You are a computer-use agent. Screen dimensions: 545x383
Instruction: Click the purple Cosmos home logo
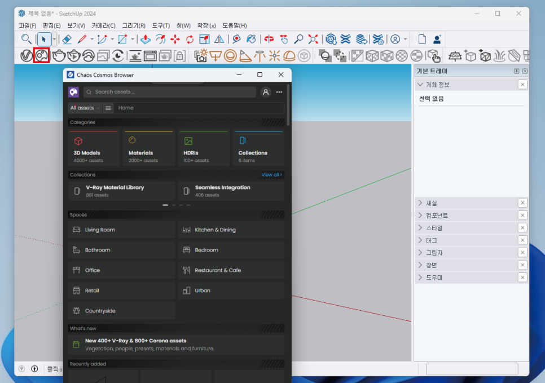[x=73, y=92]
